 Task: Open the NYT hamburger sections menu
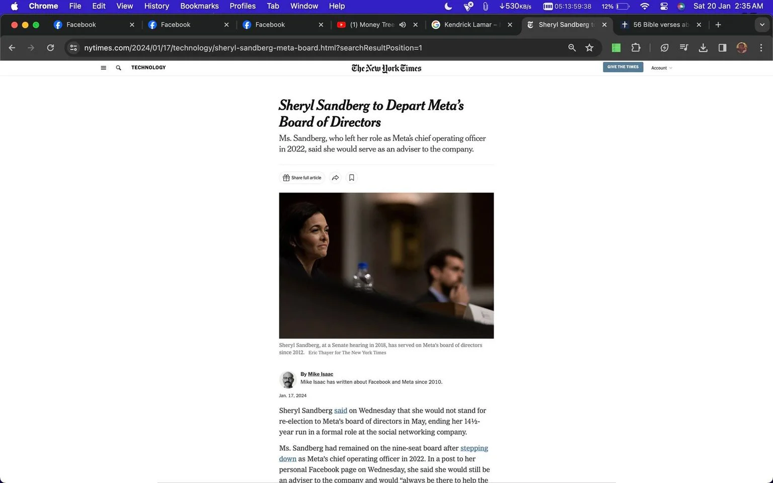pyautogui.click(x=103, y=68)
